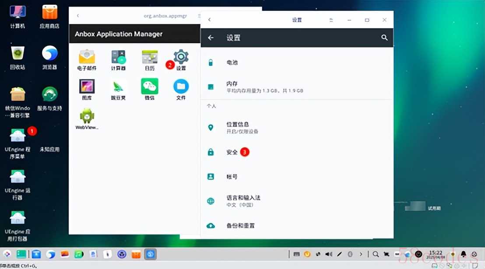Open UEngine 运行器 desktop icon
Image resolution: width=485 pixels, height=269 pixels.
coord(18,185)
